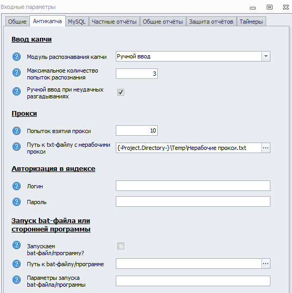Viewport: 292px width, 293px height.
Task: Click help icon beside Попыток взятия прокси
Action: click(16, 131)
